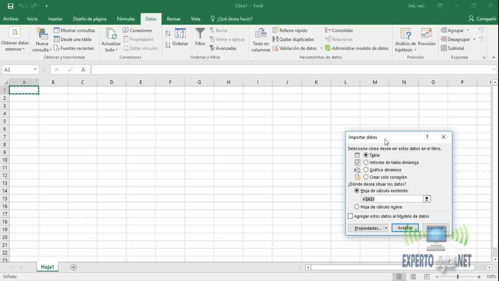Sort ascending with the A-Z icon
The height and width of the screenshot is (281, 499).
coord(168,33)
